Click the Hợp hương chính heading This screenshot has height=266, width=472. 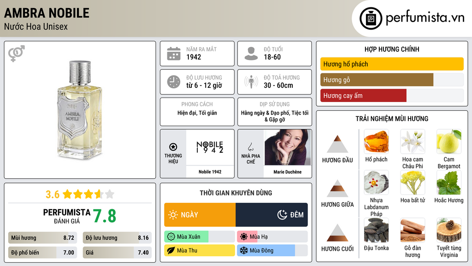[x=392, y=49]
